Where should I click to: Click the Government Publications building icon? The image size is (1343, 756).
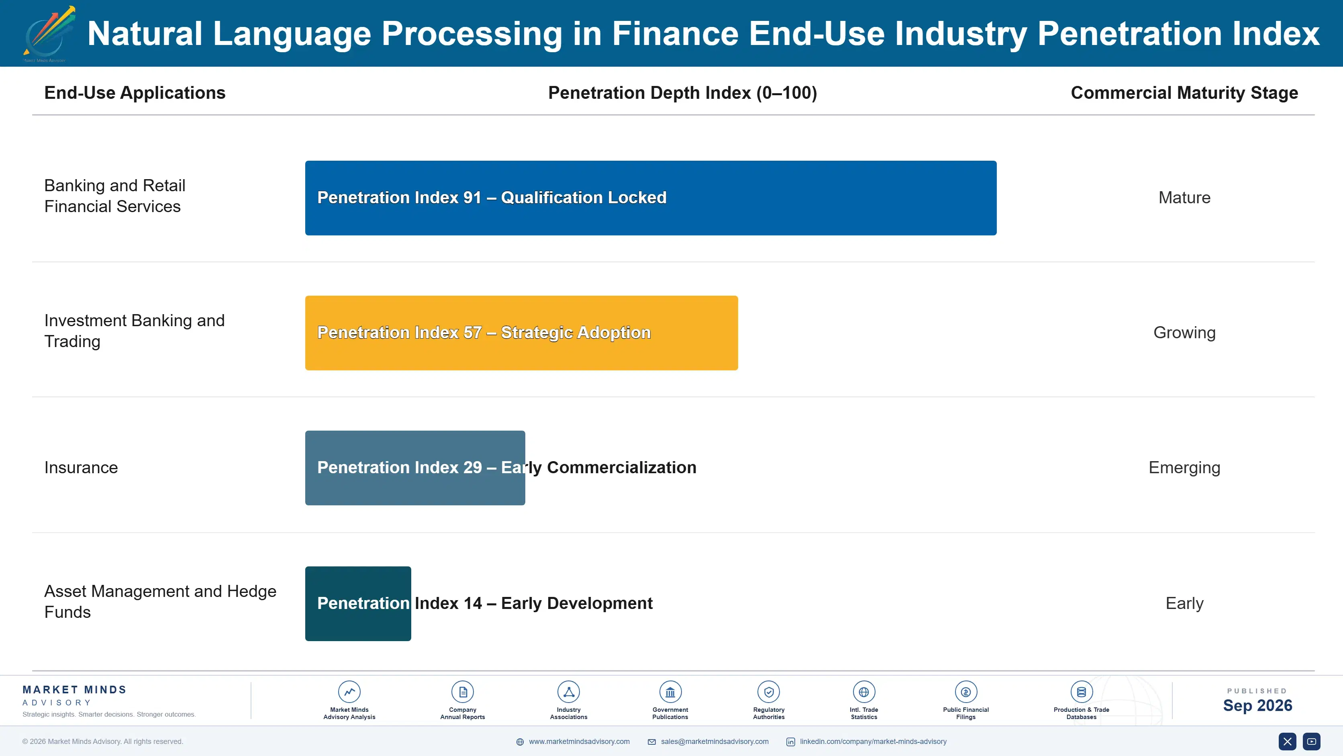point(670,692)
